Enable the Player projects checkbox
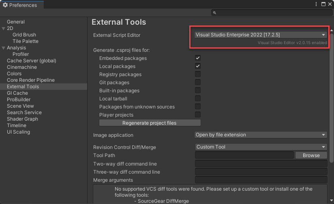 click(198, 115)
